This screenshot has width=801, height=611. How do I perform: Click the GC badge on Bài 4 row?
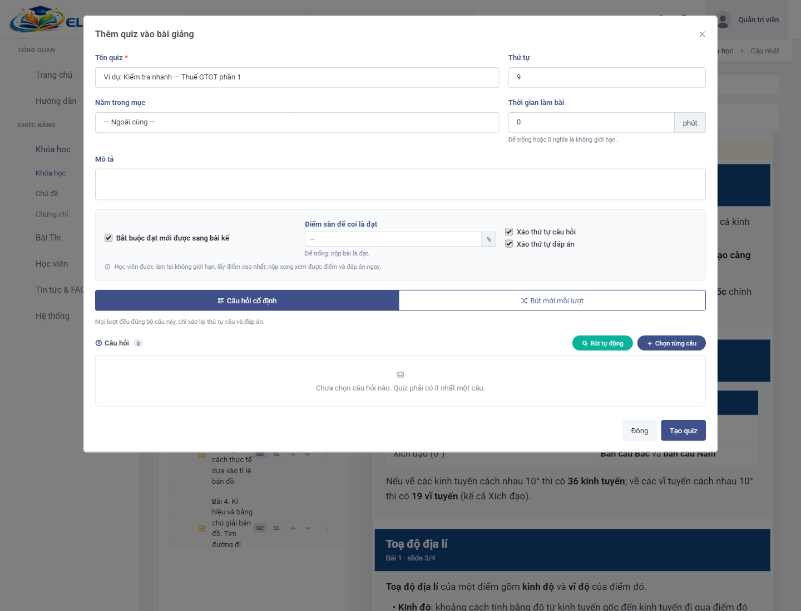260,528
